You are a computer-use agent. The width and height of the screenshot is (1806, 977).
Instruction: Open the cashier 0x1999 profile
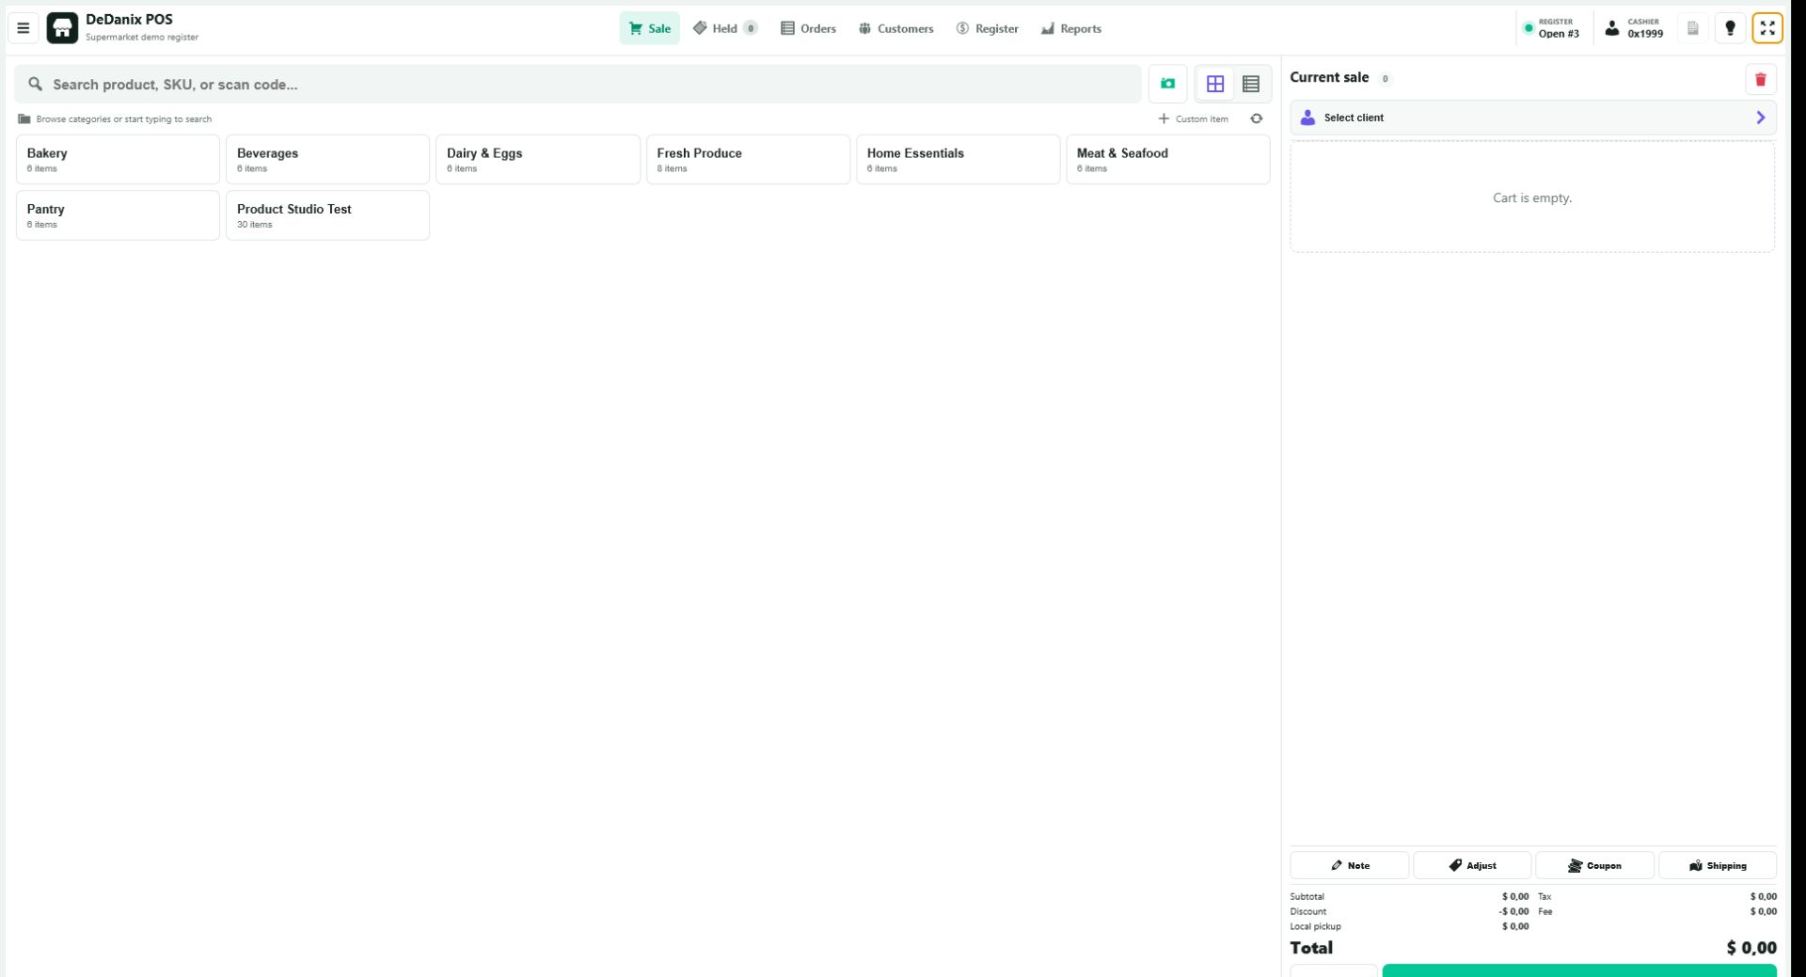[1634, 28]
